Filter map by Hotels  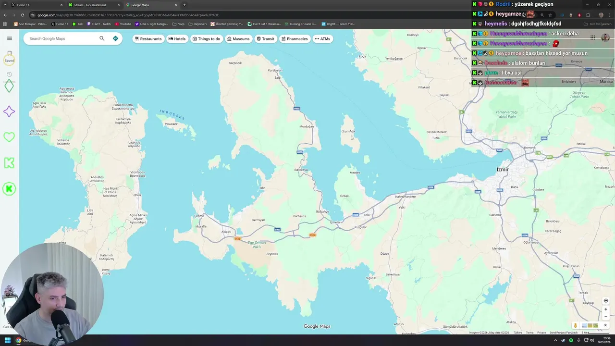[x=177, y=38]
